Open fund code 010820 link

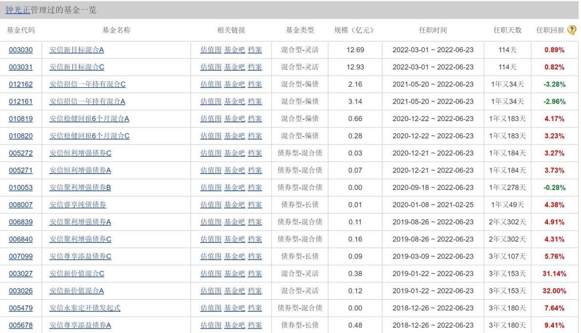(x=21, y=136)
